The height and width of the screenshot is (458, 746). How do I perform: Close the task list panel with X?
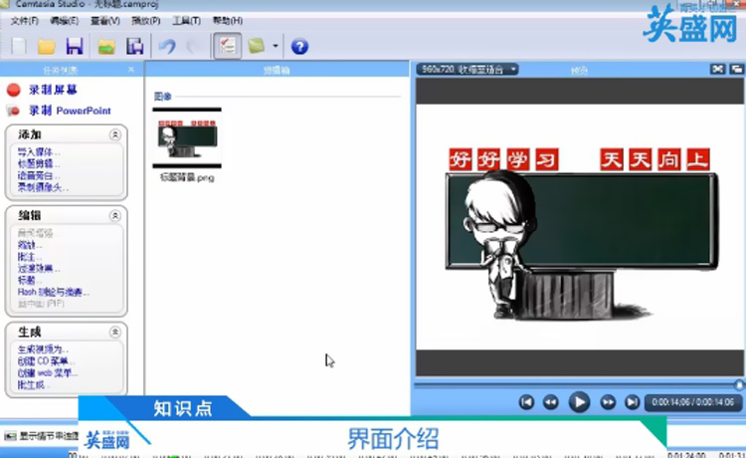tap(131, 70)
